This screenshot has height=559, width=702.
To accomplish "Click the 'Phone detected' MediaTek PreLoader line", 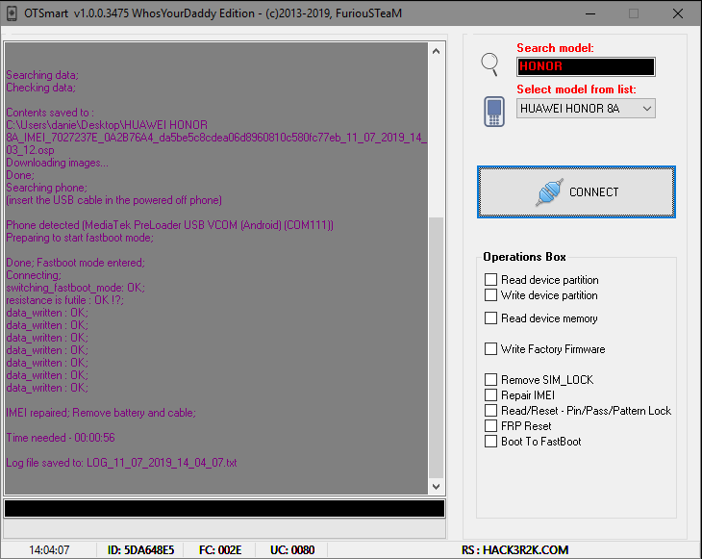I will [x=169, y=225].
